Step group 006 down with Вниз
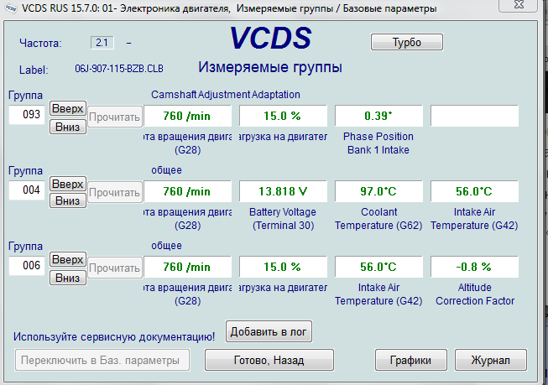This screenshot has height=385, width=548. (67, 277)
